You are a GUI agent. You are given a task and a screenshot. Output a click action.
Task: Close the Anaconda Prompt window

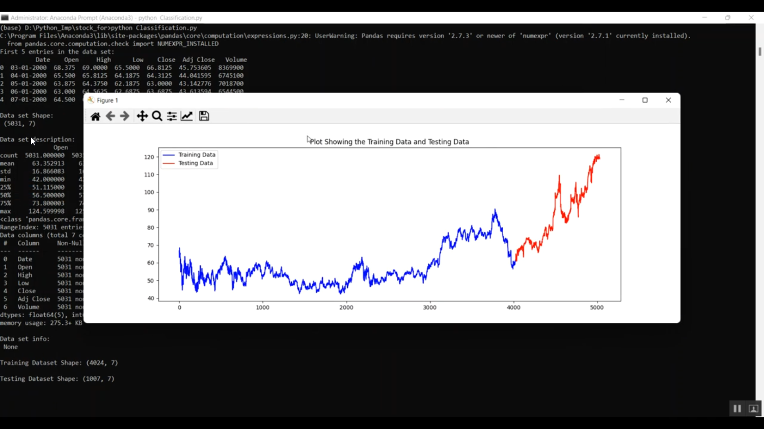click(x=751, y=18)
